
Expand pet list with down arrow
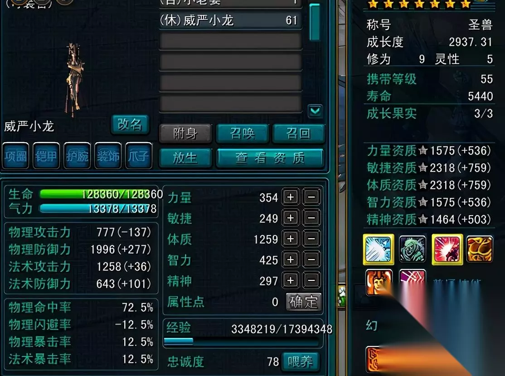(x=315, y=111)
